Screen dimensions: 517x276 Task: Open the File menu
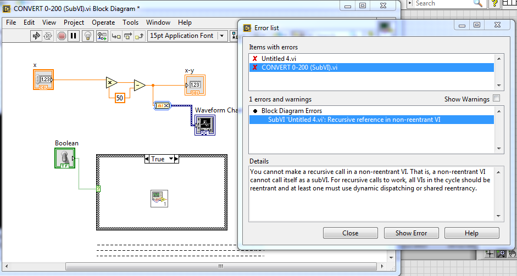[11, 22]
